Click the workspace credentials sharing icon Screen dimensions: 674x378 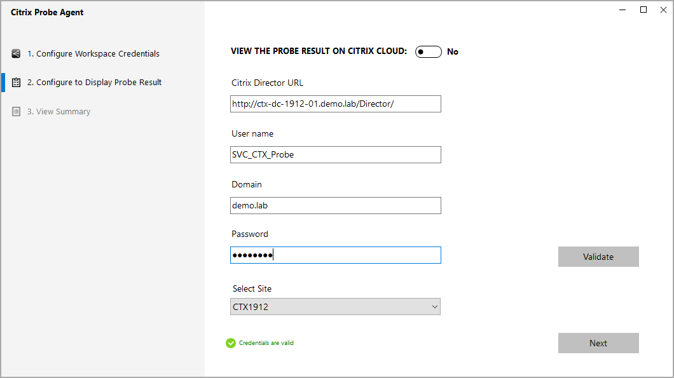[x=15, y=53]
